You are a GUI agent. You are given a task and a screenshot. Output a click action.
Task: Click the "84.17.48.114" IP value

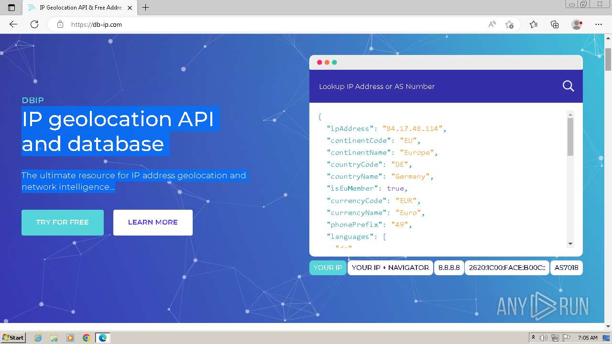(412, 129)
